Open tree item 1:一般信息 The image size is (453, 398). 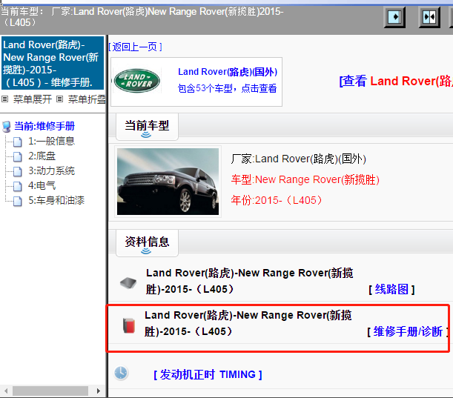[51, 142]
